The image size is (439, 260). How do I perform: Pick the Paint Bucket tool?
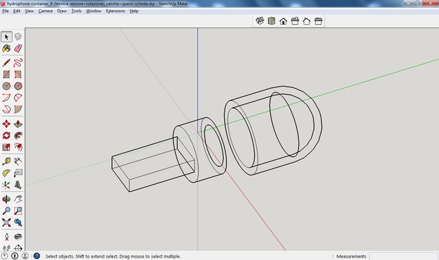tap(6, 49)
